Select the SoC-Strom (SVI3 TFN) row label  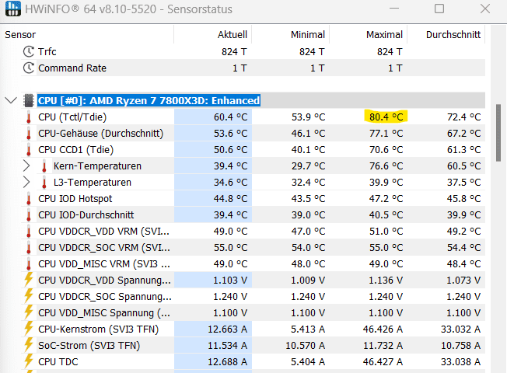89,346
